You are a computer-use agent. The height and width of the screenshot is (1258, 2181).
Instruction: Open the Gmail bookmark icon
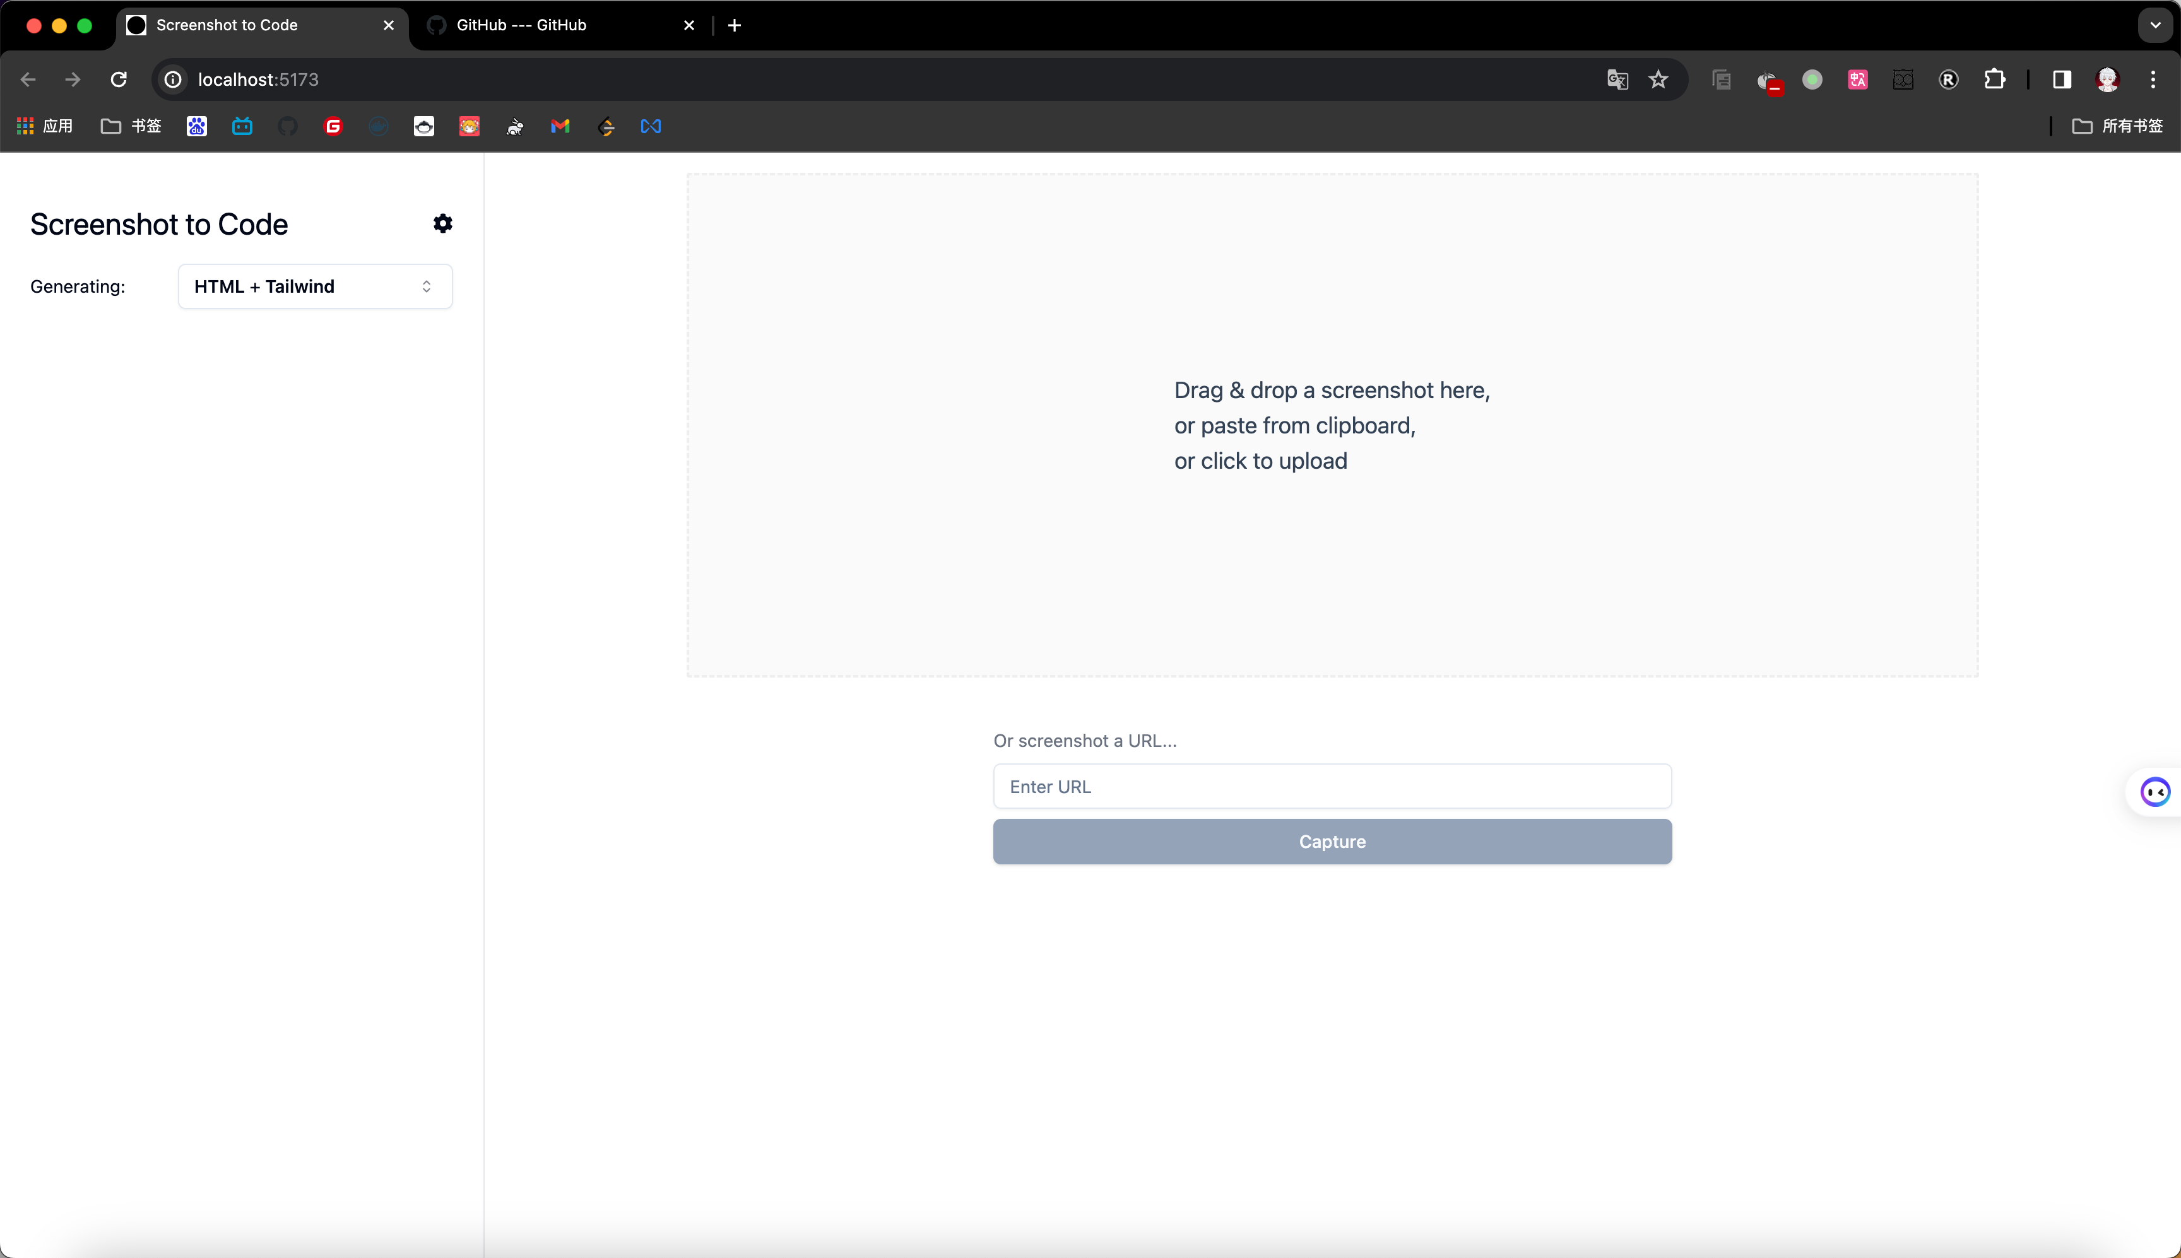[560, 126]
